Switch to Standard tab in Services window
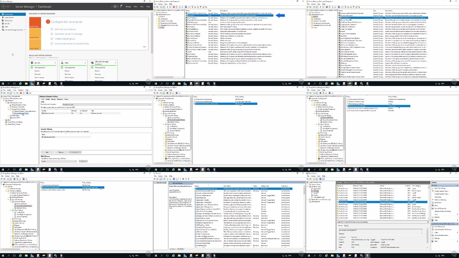The image size is (459, 258). (x=180, y=249)
